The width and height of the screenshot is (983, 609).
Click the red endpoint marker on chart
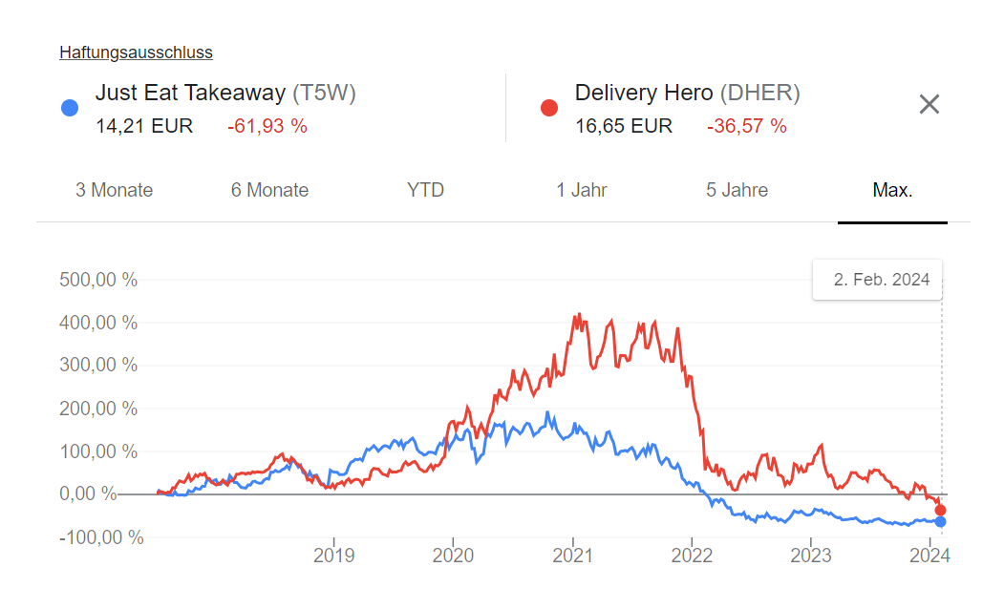click(940, 510)
